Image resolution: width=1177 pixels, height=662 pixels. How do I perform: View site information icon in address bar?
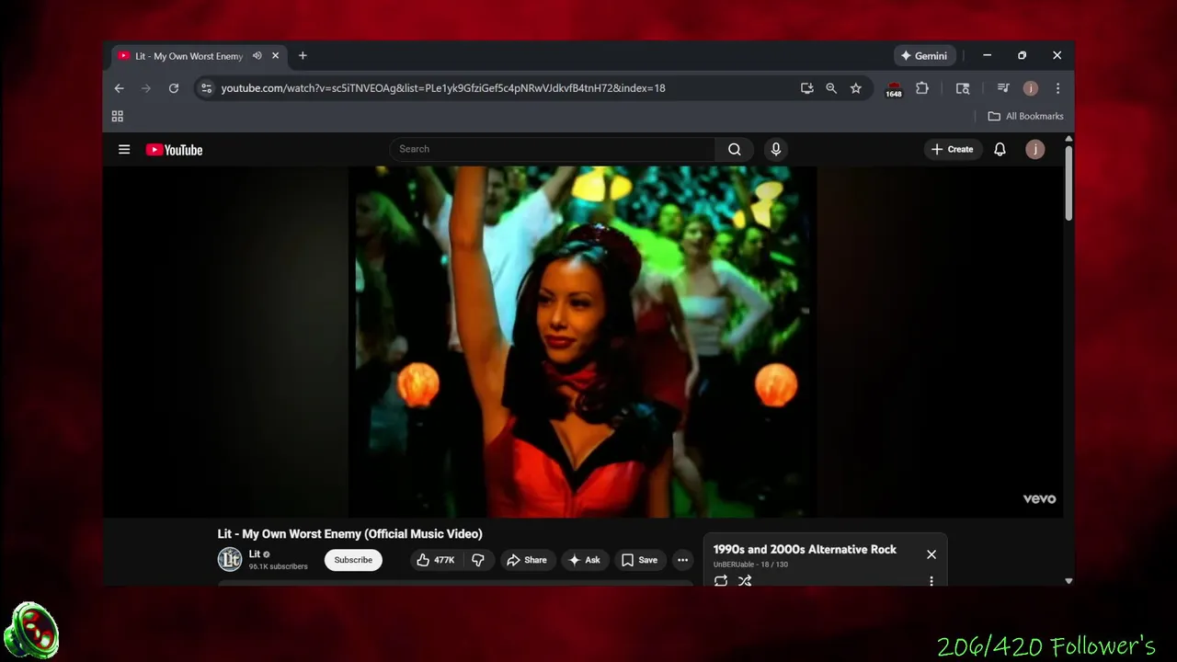206,88
